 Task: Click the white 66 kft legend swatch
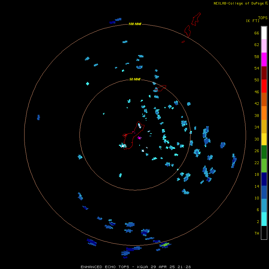click(x=264, y=33)
